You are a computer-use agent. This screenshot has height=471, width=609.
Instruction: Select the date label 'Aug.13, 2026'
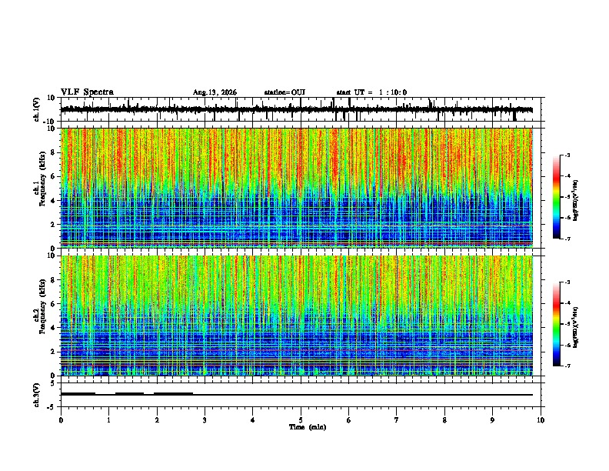pyautogui.click(x=215, y=92)
